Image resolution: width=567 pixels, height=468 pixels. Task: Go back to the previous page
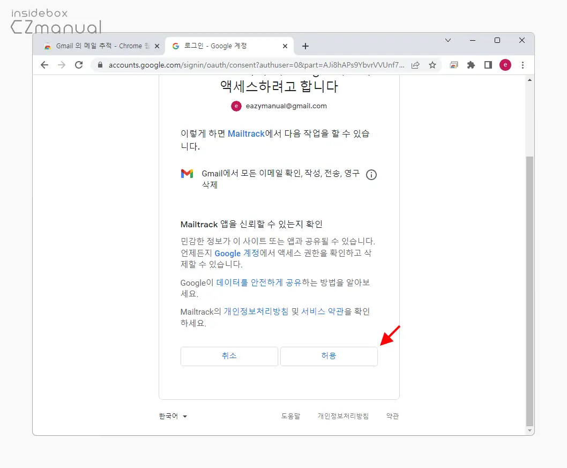tap(44, 65)
